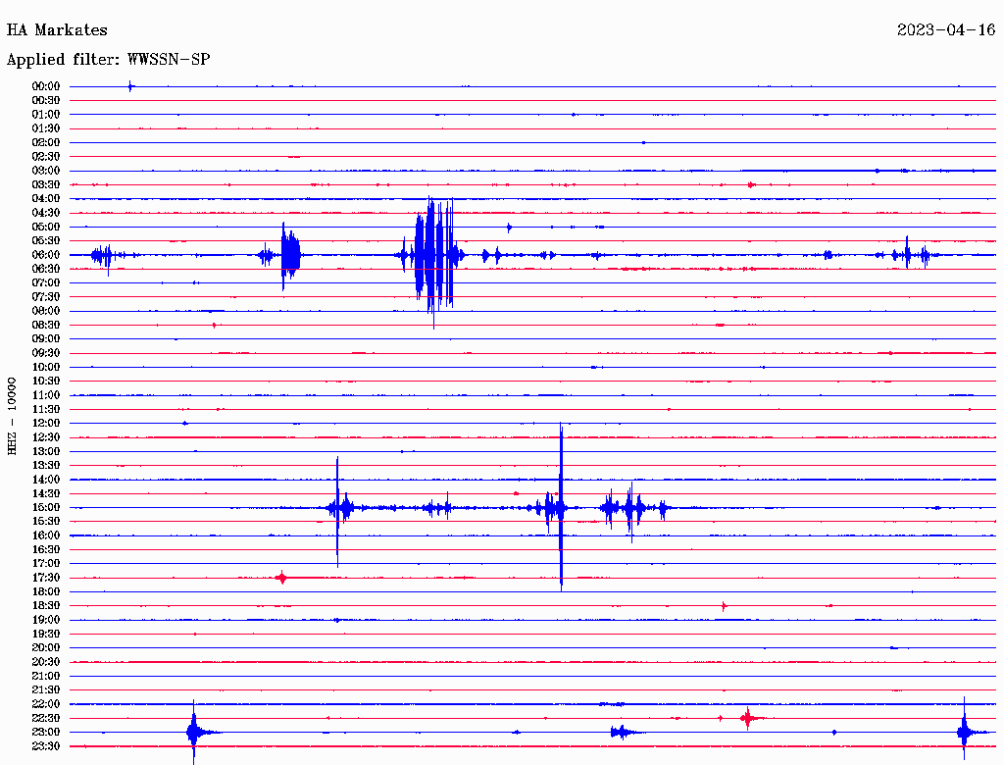1004x765 pixels.
Task: Select the 10:00 time label
Action: pos(46,367)
